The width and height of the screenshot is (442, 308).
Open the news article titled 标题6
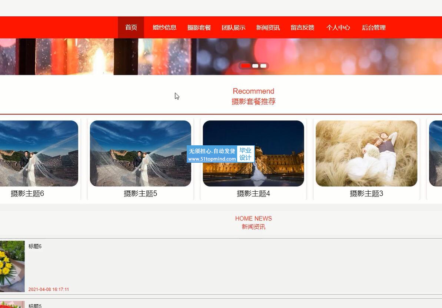35,246
